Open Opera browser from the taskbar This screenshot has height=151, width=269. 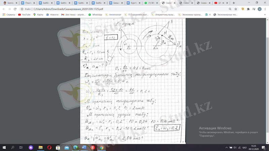pyautogui.click(x=49, y=147)
